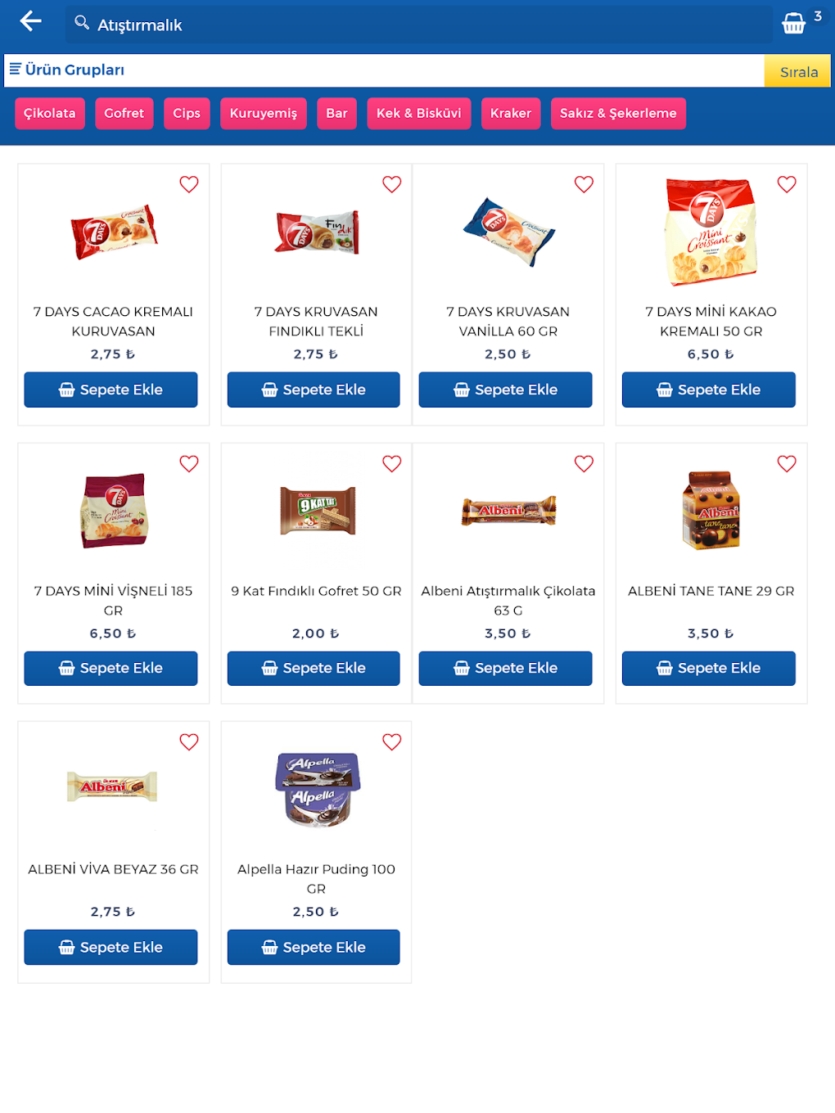The width and height of the screenshot is (835, 1113).
Task: Add 7 Days Kruvasan Vanilla to basket
Action: click(x=505, y=390)
